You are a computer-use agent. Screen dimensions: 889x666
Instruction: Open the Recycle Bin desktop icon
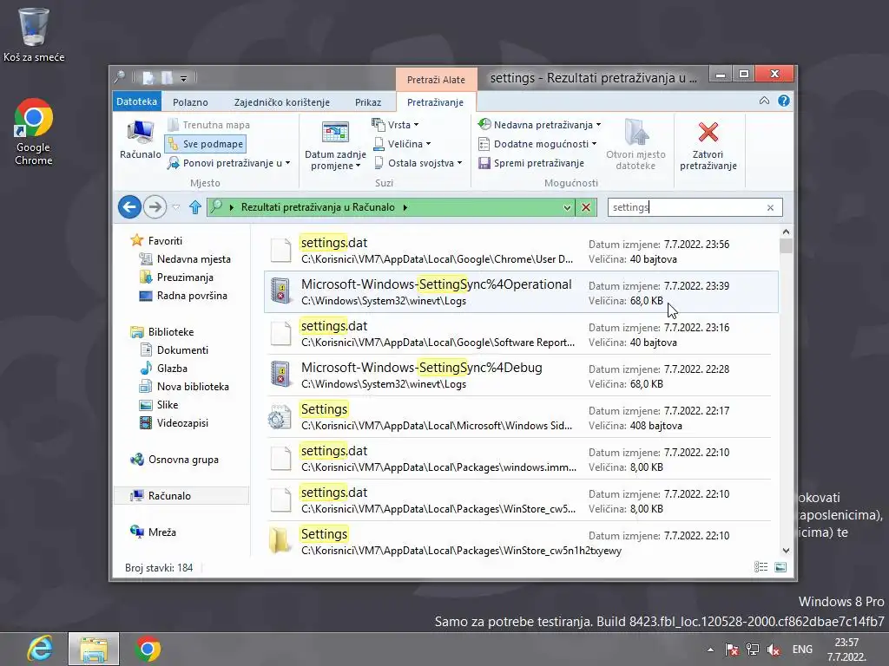click(x=34, y=34)
